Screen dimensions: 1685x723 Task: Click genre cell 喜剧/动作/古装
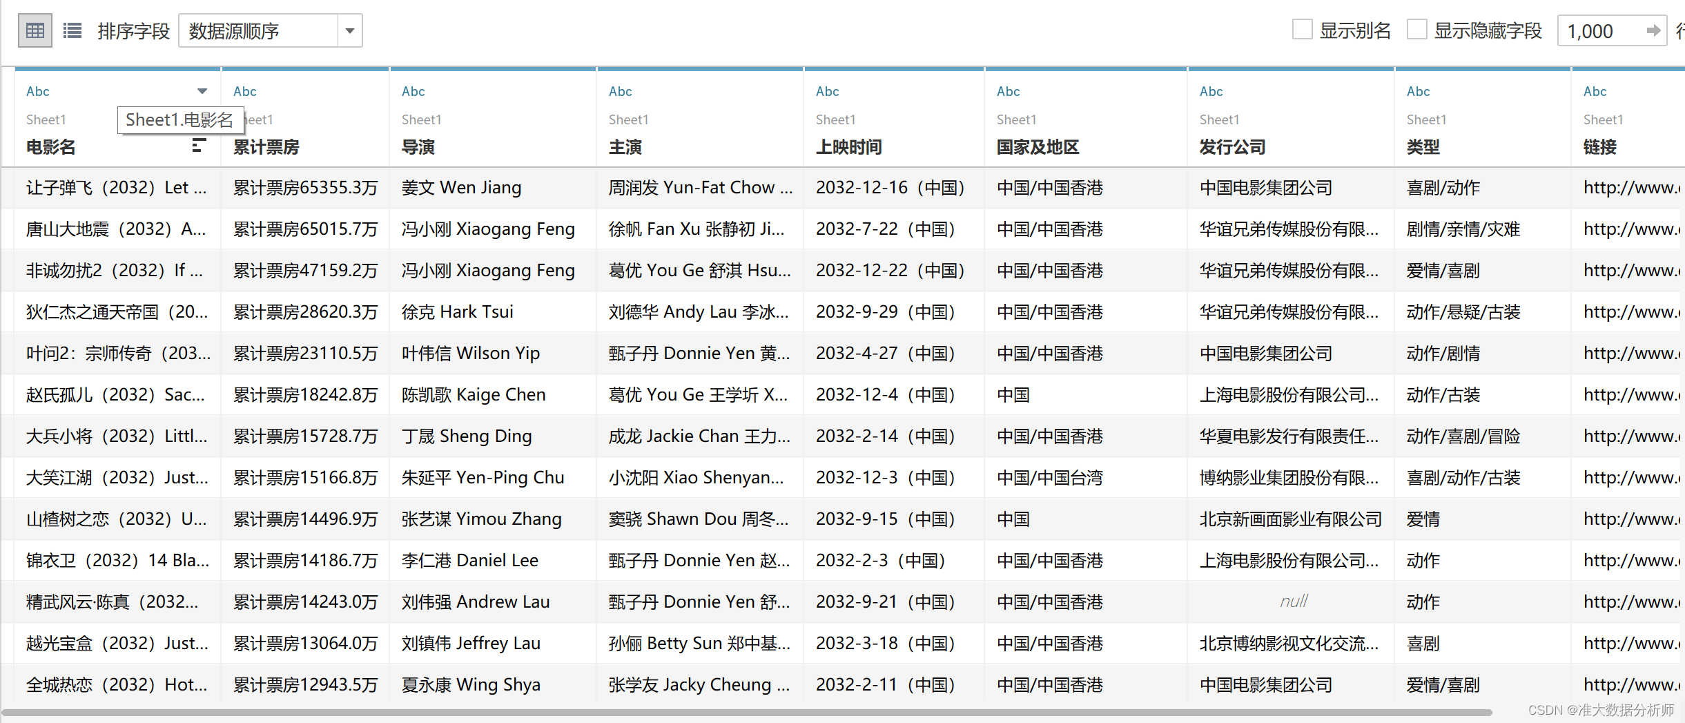[x=1483, y=478]
